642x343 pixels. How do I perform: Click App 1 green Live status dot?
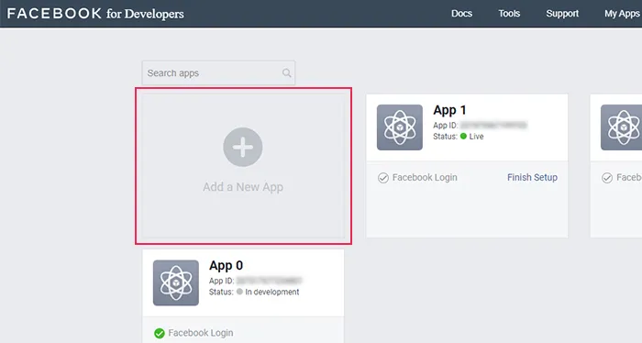click(463, 137)
